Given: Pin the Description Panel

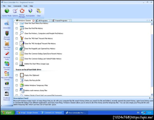Looking at the screenshot, I should [x=150, y=98].
